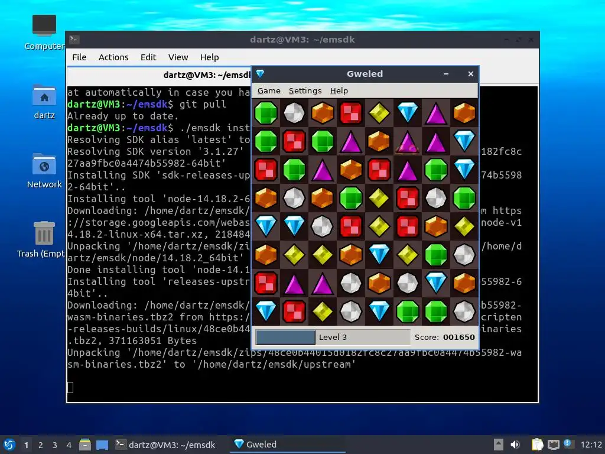This screenshot has height=454, width=605.
Task: Open the Game menu in Gweled
Action: click(x=269, y=90)
